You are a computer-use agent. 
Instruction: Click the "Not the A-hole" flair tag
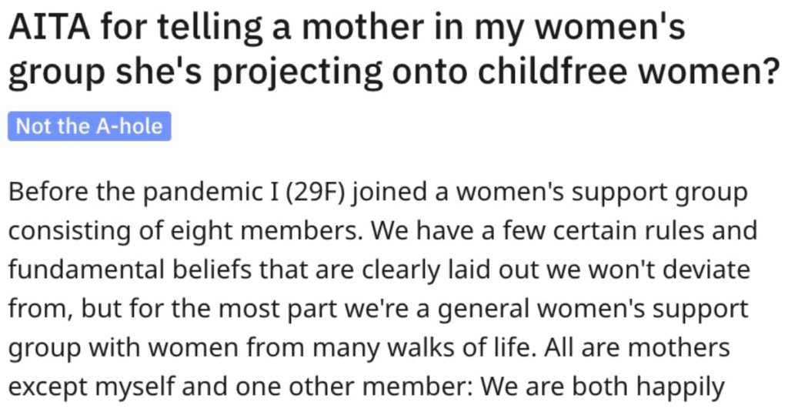click(89, 126)
